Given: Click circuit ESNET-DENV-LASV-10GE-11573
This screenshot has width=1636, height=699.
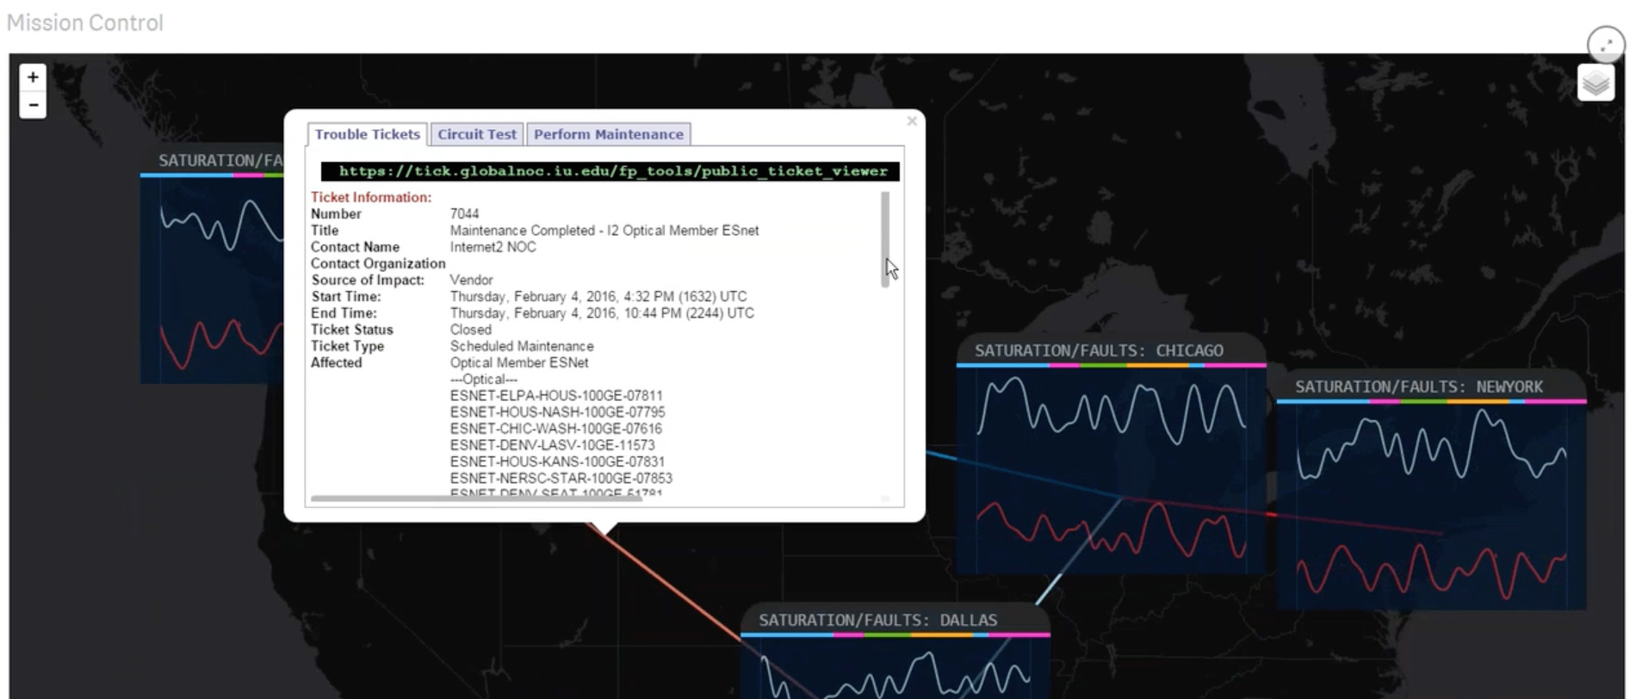Looking at the screenshot, I should [x=552, y=445].
